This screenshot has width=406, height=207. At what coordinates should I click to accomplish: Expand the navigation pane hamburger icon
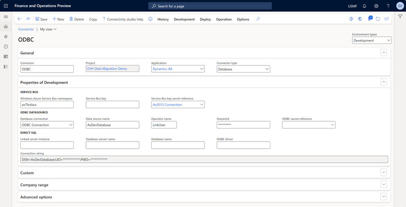[6, 17]
